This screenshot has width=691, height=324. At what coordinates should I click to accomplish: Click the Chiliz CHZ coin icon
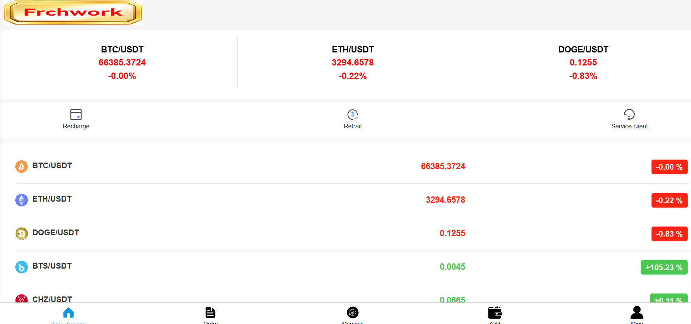coord(22,298)
